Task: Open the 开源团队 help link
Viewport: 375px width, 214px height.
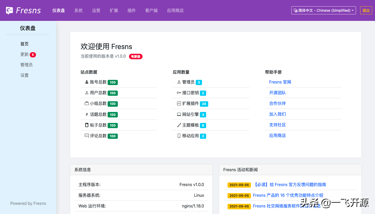Action: 278,93
